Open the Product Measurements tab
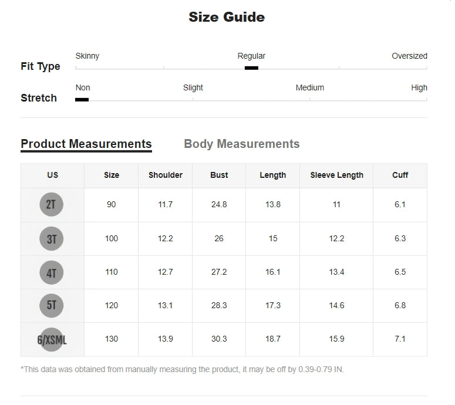This screenshot has height=405, width=455. (86, 144)
